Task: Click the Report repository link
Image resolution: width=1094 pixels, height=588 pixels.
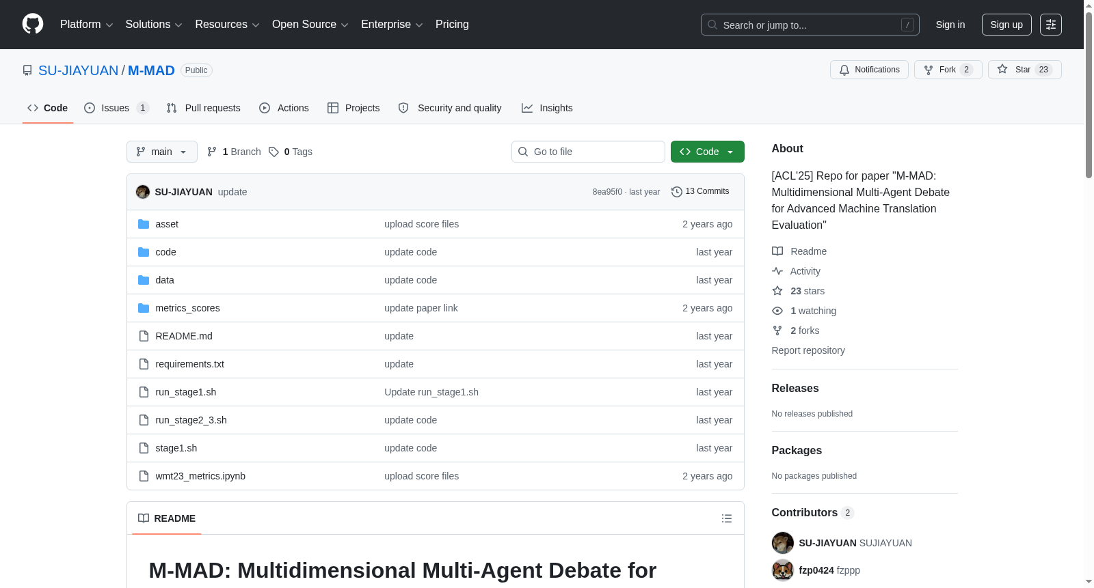Action: (808, 350)
